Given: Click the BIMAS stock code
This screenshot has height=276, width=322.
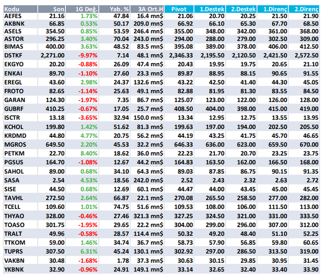Looking at the screenshot, I should [14, 46].
